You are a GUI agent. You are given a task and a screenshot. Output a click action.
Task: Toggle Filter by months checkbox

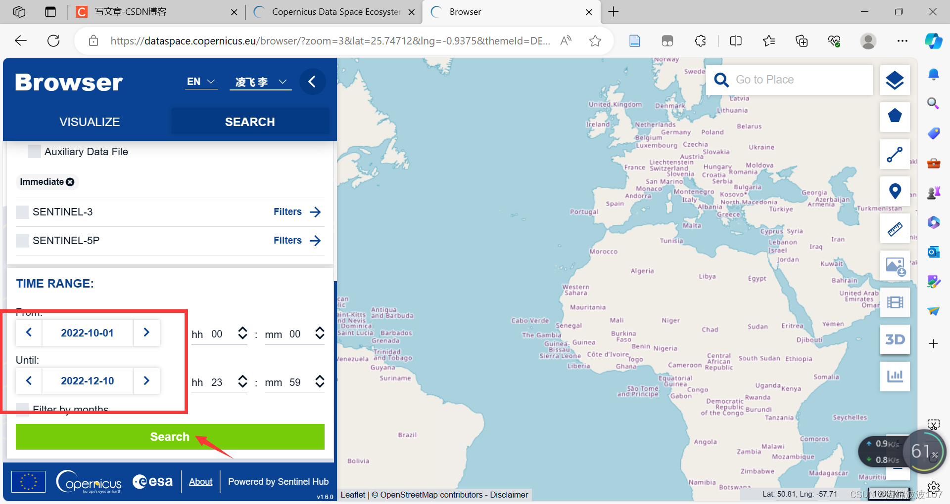click(22, 409)
